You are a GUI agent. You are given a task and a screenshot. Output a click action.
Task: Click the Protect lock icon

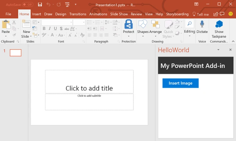(129, 24)
